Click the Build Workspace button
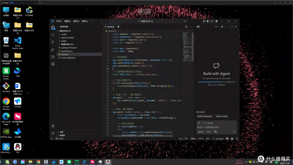The height and width of the screenshot is (165, 293). (x=205, y=116)
